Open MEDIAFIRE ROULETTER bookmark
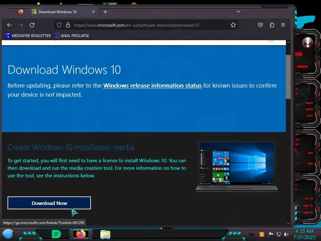This screenshot has height=241, width=321. pos(28,36)
